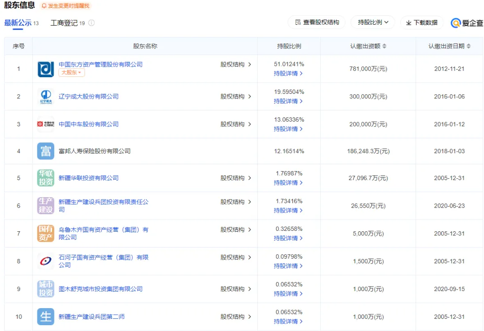Open 股权结构 for 图木舒克城市投资集团

(x=236, y=289)
